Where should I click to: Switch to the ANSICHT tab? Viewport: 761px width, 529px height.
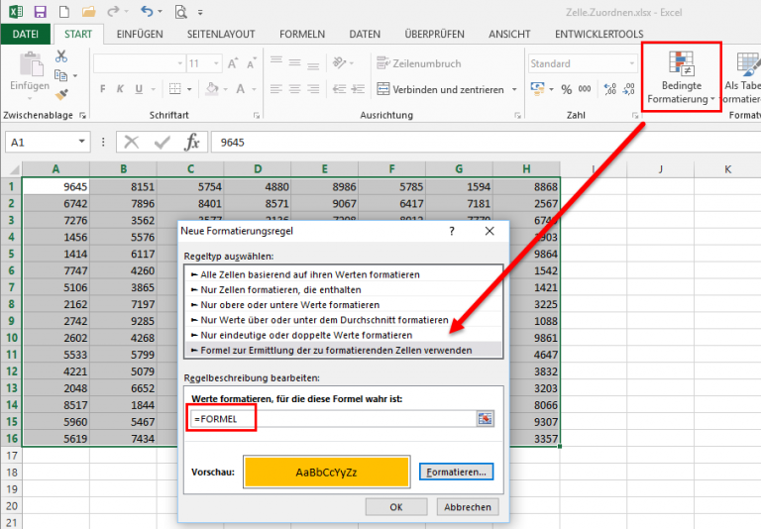pos(509,34)
